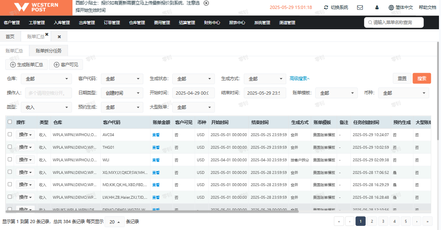Click the plus icon on 客户可见
The width and height of the screenshot is (441, 230).
[x=56, y=65]
